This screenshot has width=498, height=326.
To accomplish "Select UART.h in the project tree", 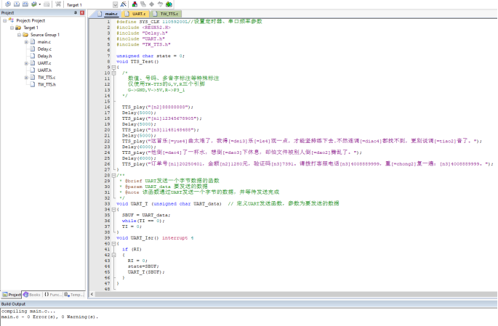I will coord(44,70).
